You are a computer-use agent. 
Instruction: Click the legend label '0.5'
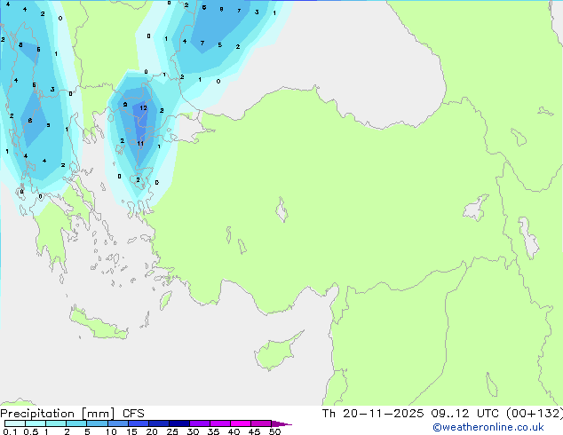point(31,431)
